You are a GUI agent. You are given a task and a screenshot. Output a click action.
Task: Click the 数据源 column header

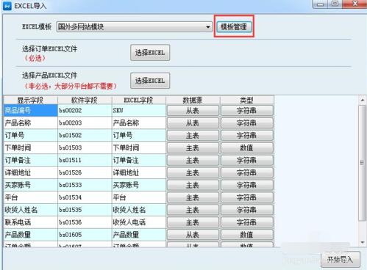(193, 100)
